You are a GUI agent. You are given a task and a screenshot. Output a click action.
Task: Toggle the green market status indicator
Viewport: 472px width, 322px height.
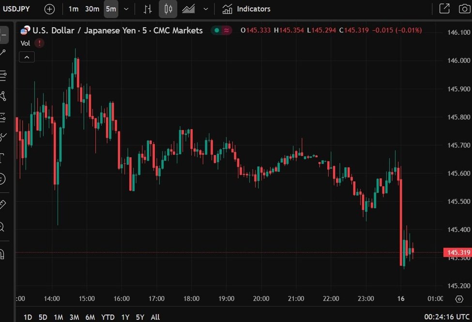click(216, 30)
